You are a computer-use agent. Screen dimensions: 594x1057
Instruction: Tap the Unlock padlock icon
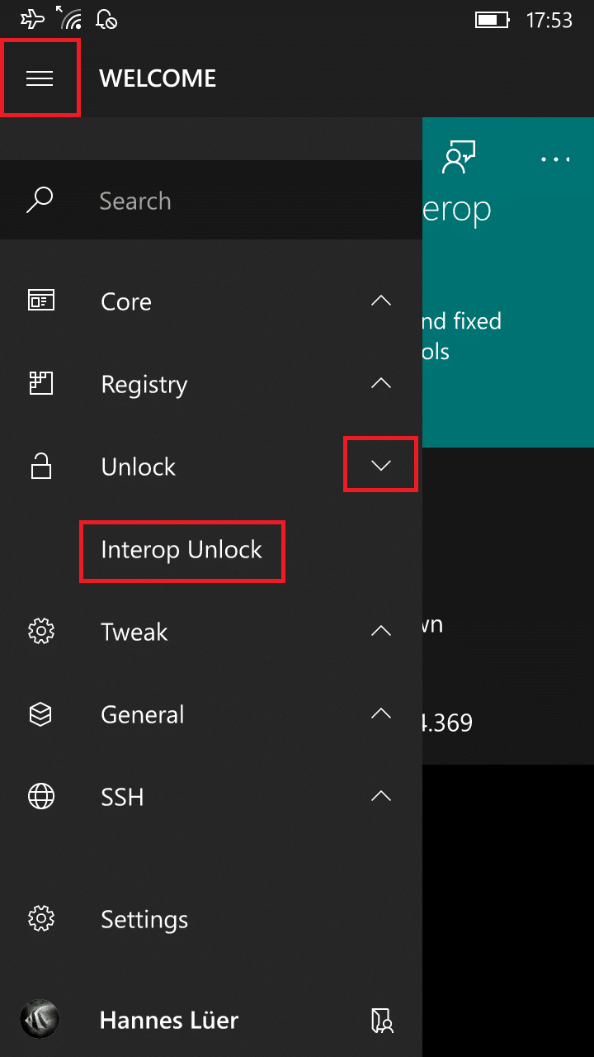(x=40, y=467)
